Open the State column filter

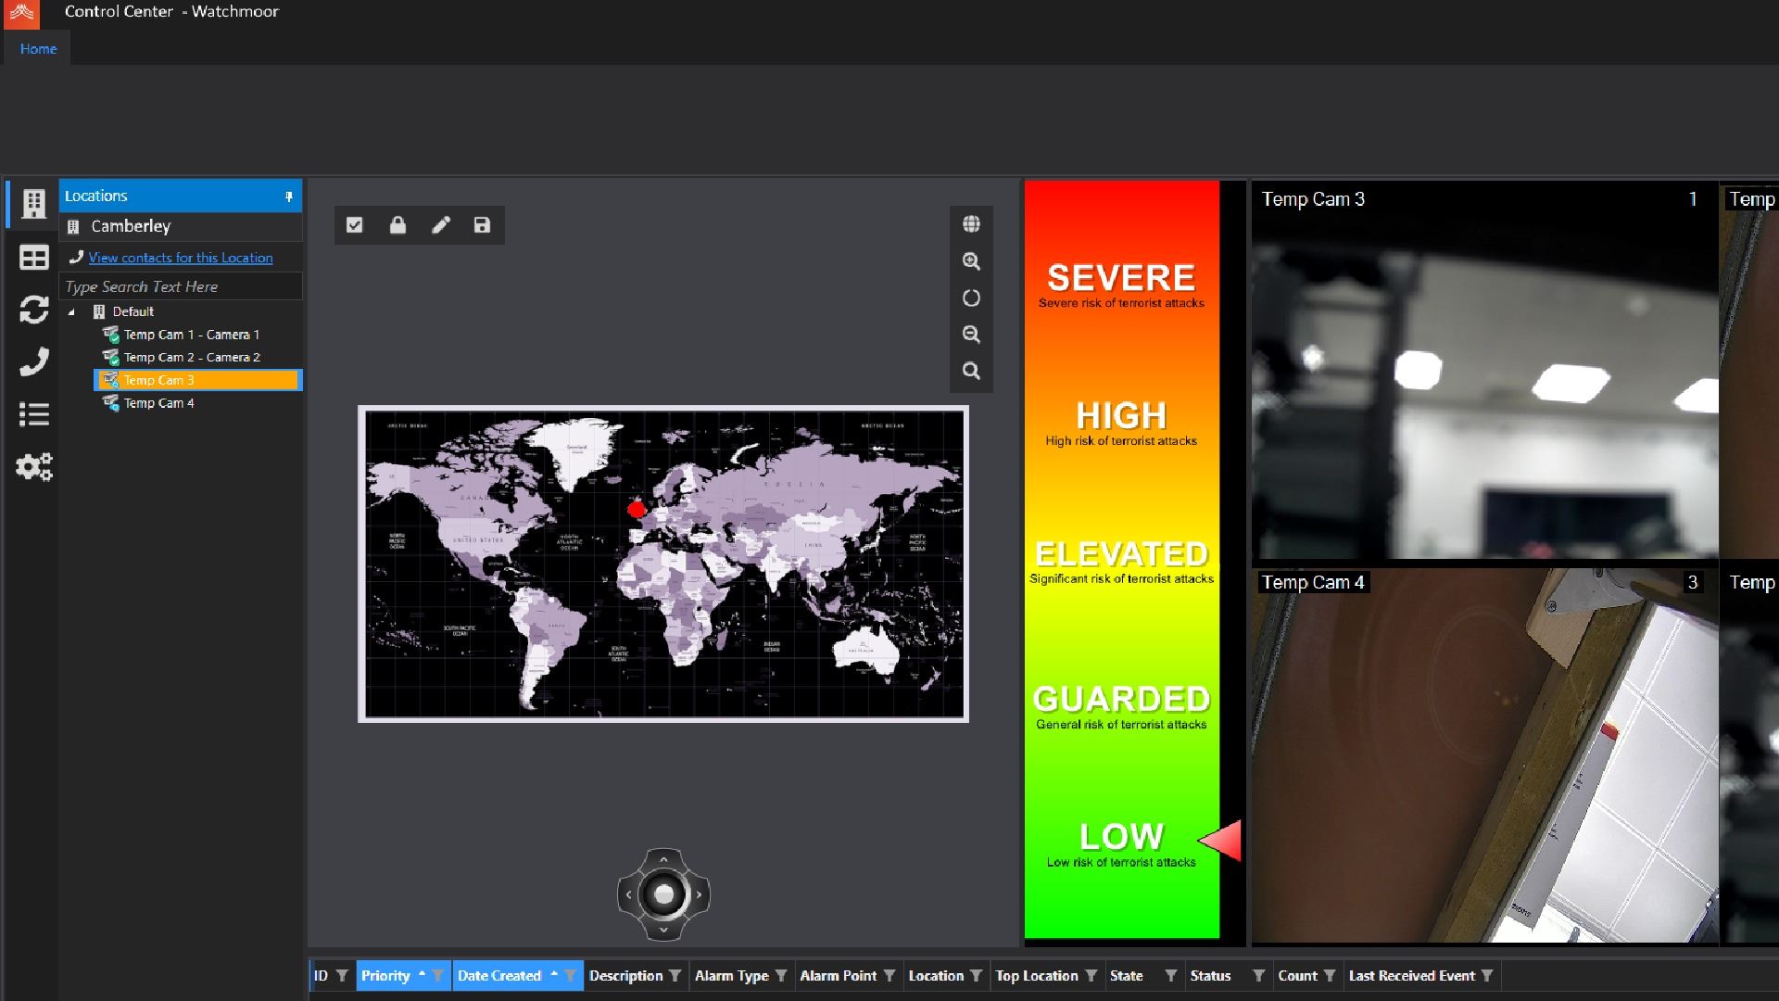1171,976
